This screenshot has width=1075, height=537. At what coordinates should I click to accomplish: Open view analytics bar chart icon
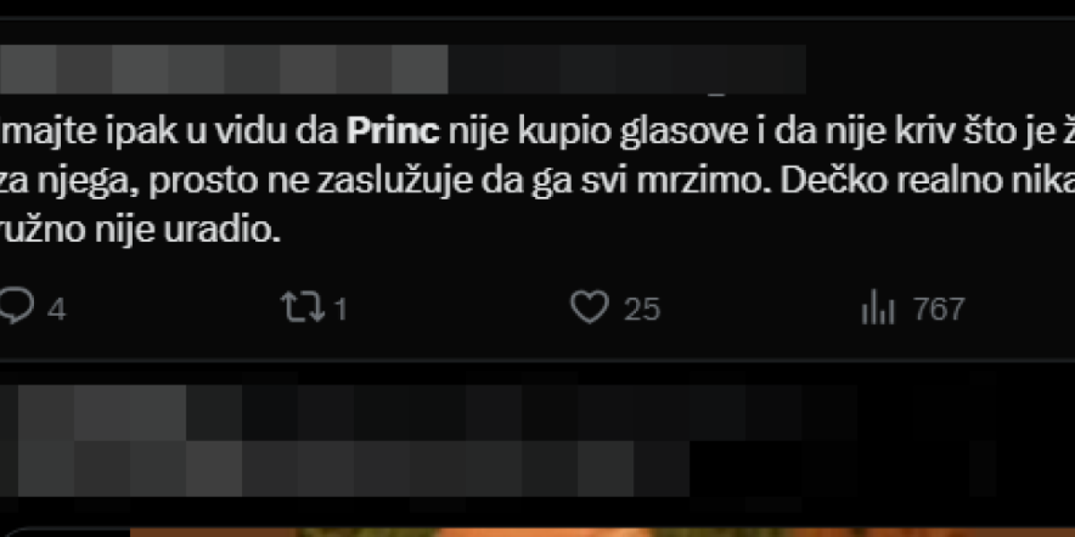click(x=879, y=309)
